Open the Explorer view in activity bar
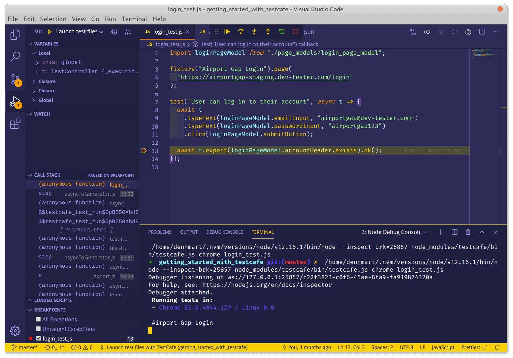Screen dimensions: 513x358 pyautogui.click(x=15, y=35)
